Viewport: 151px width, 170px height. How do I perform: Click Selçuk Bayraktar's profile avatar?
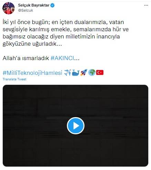[x=9, y=8]
